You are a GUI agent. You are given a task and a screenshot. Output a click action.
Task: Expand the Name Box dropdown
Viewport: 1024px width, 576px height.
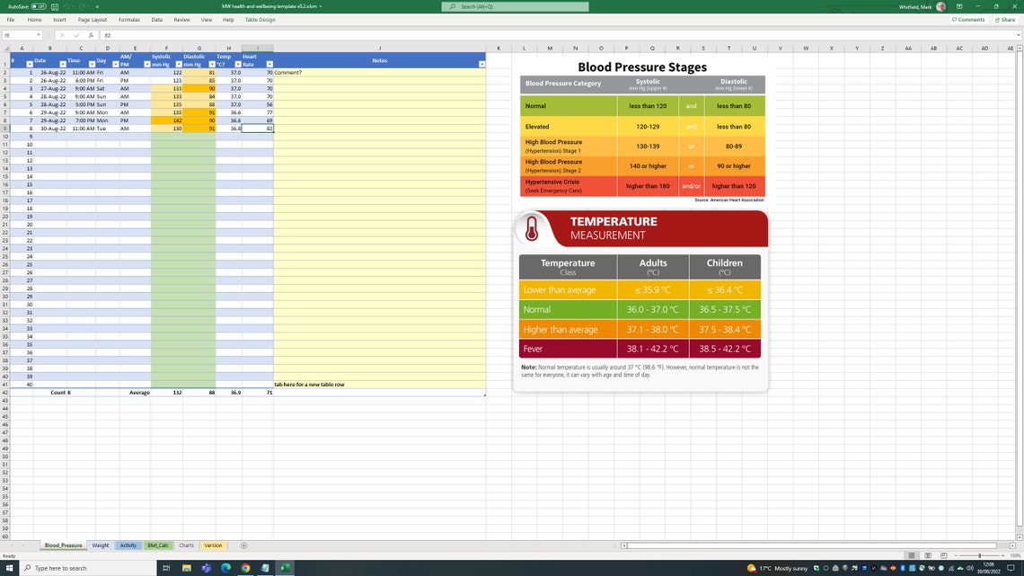[x=37, y=35]
